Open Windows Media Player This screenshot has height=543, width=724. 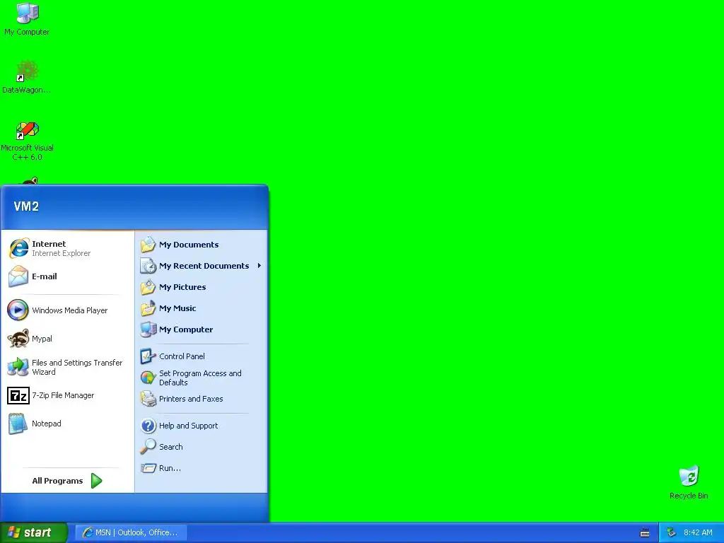68,310
